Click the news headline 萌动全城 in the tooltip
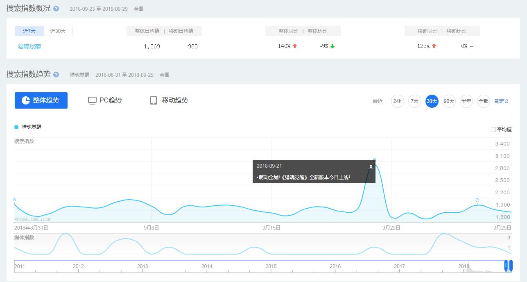The image size is (527, 282). tap(304, 177)
